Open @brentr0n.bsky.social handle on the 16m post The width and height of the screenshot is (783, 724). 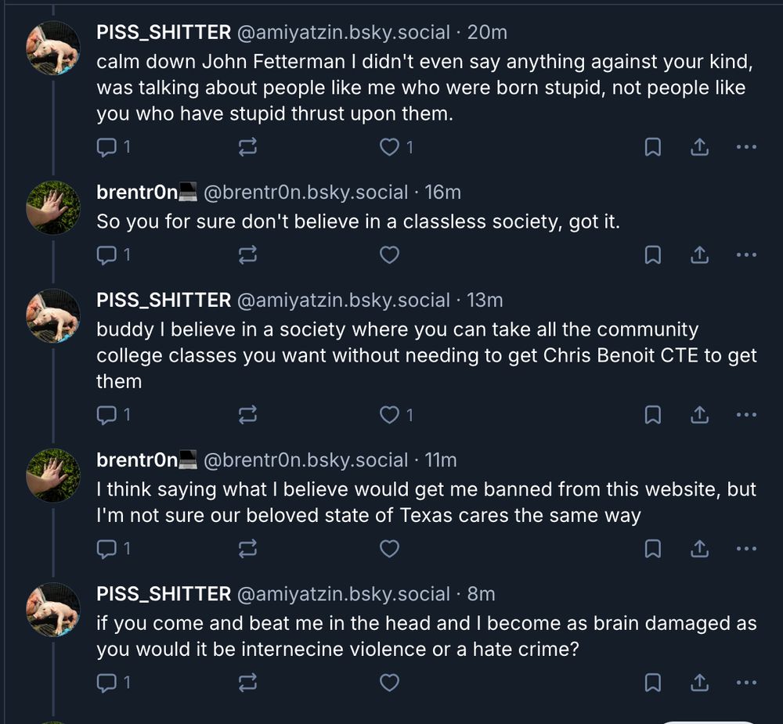305,193
